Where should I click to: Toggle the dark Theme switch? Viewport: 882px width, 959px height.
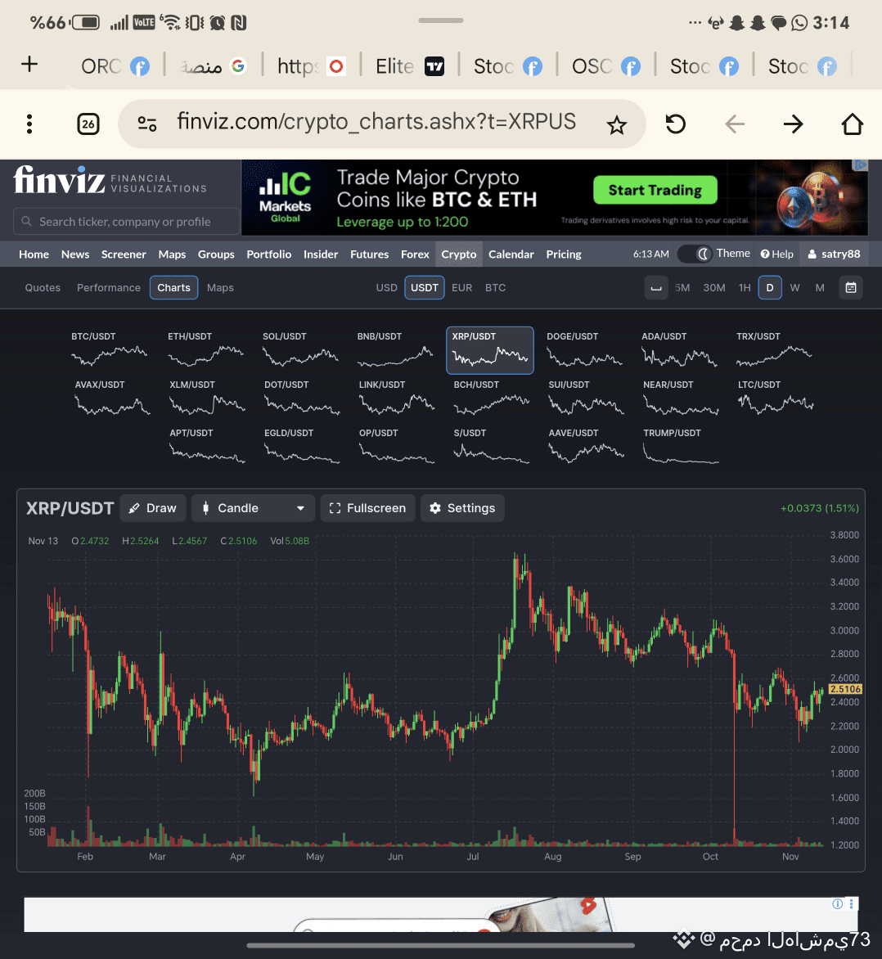pyautogui.click(x=695, y=254)
